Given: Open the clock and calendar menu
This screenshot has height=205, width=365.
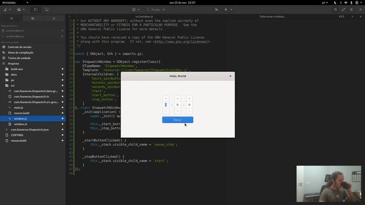Looking at the screenshot, I should point(182,2).
